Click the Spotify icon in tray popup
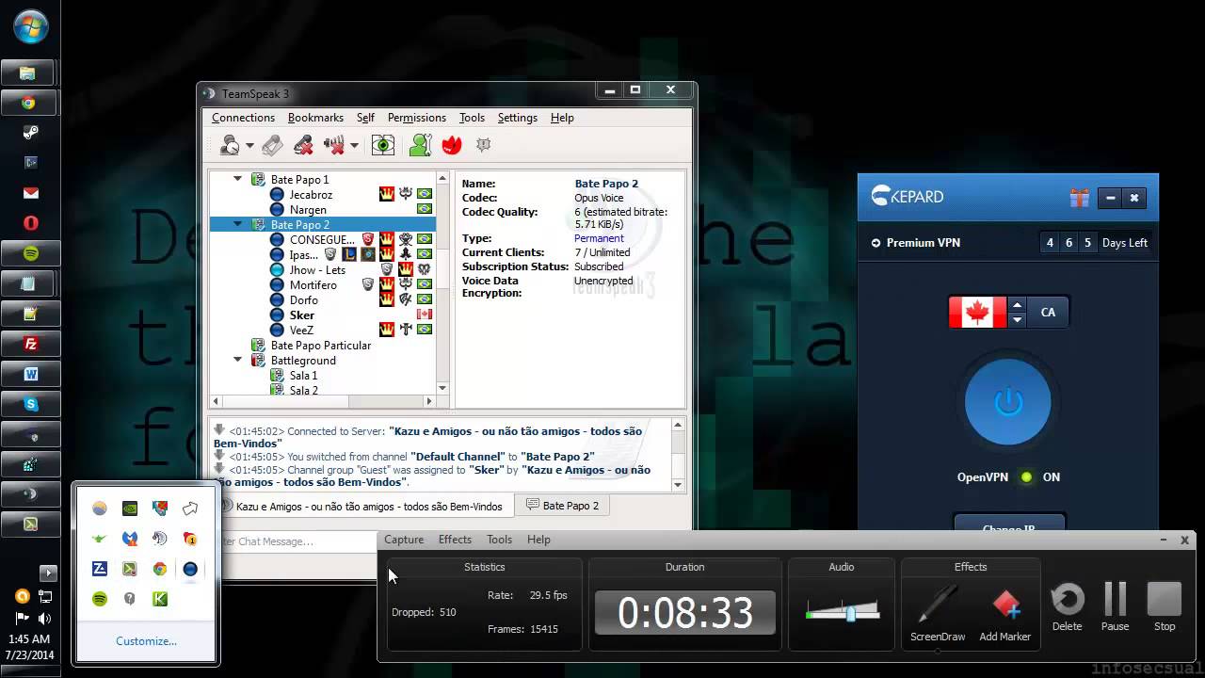Viewport: 1205px width, 678px height. (x=99, y=599)
